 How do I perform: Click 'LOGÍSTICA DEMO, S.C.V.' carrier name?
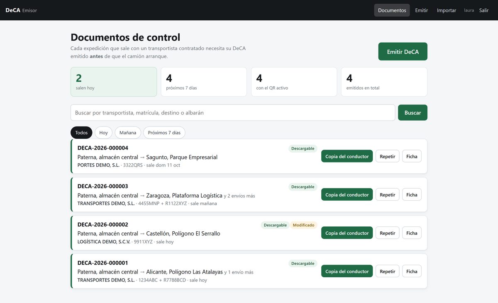click(104, 242)
